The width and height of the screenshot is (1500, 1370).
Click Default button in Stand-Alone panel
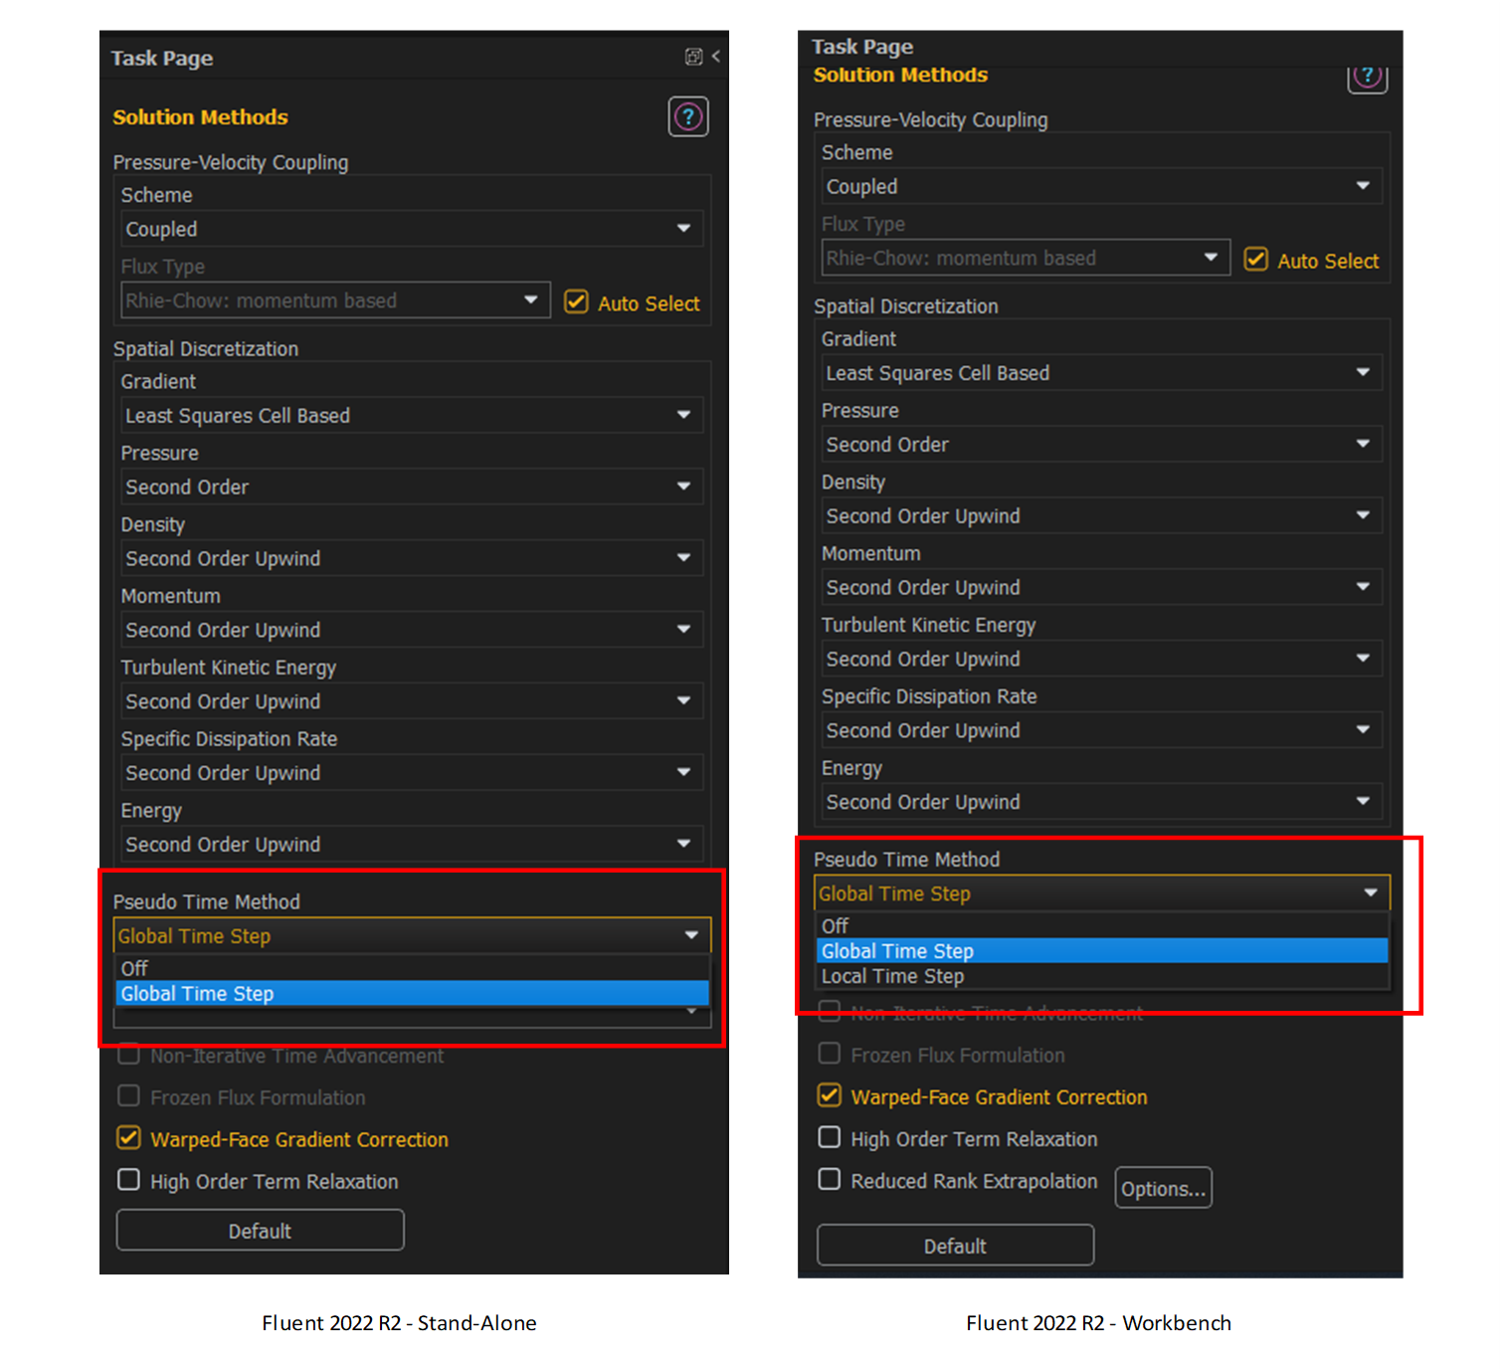[x=260, y=1231]
